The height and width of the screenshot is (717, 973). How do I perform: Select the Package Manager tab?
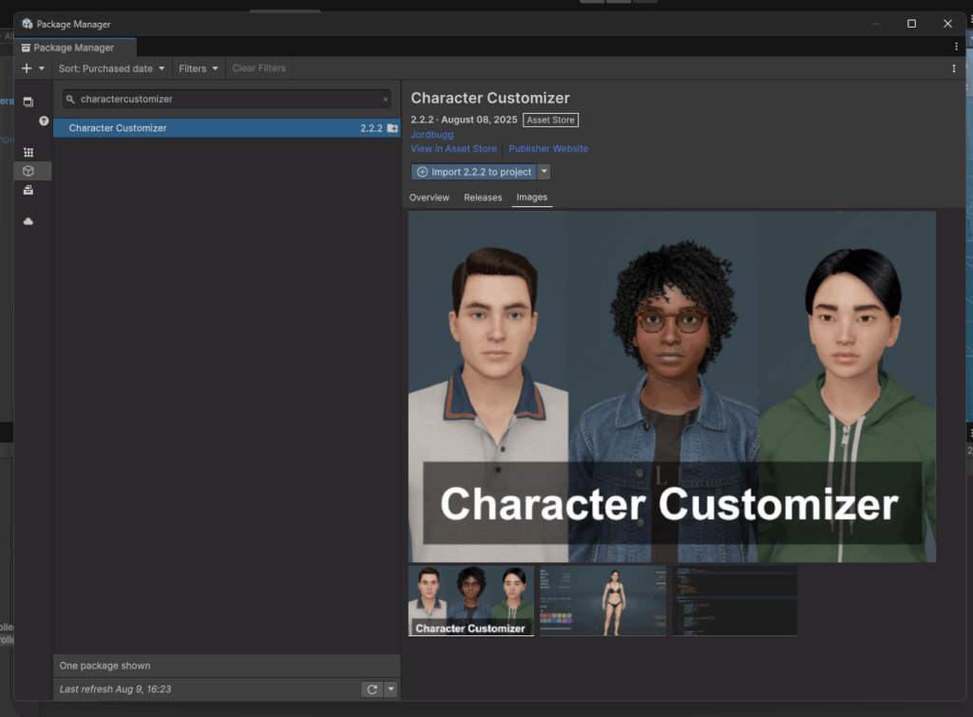(x=74, y=47)
